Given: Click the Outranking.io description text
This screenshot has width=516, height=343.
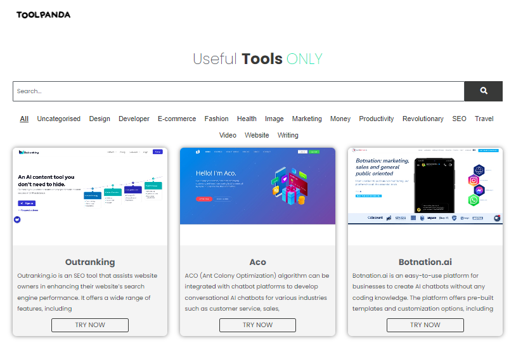Looking at the screenshot, I should pyautogui.click(x=87, y=292).
